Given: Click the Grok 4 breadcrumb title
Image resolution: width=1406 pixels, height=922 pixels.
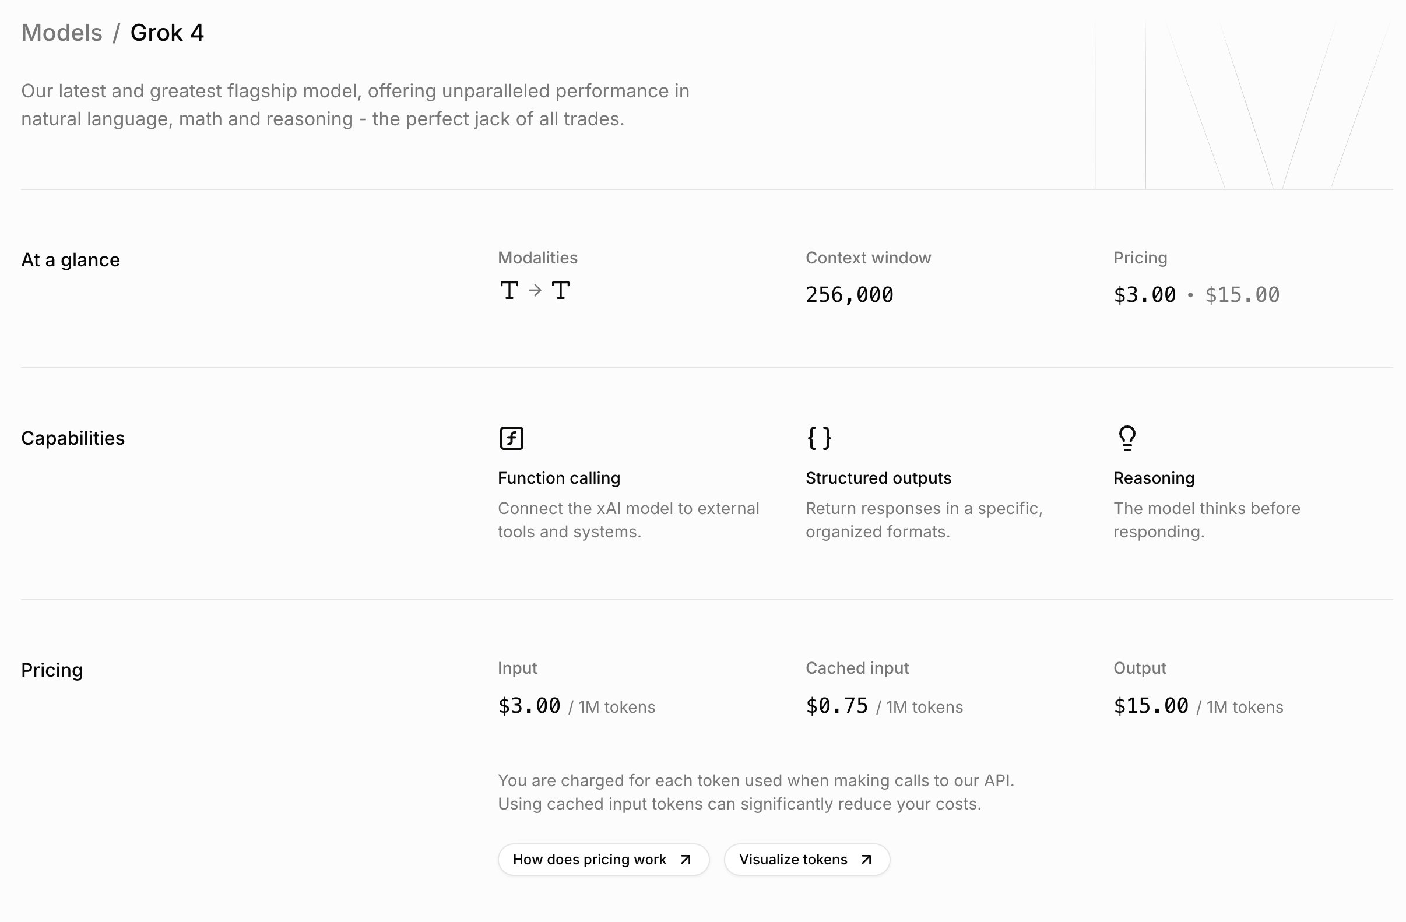Looking at the screenshot, I should 167,33.
